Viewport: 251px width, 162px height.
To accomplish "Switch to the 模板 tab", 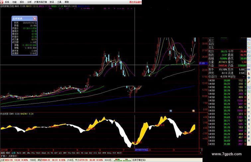I will point(8,153).
